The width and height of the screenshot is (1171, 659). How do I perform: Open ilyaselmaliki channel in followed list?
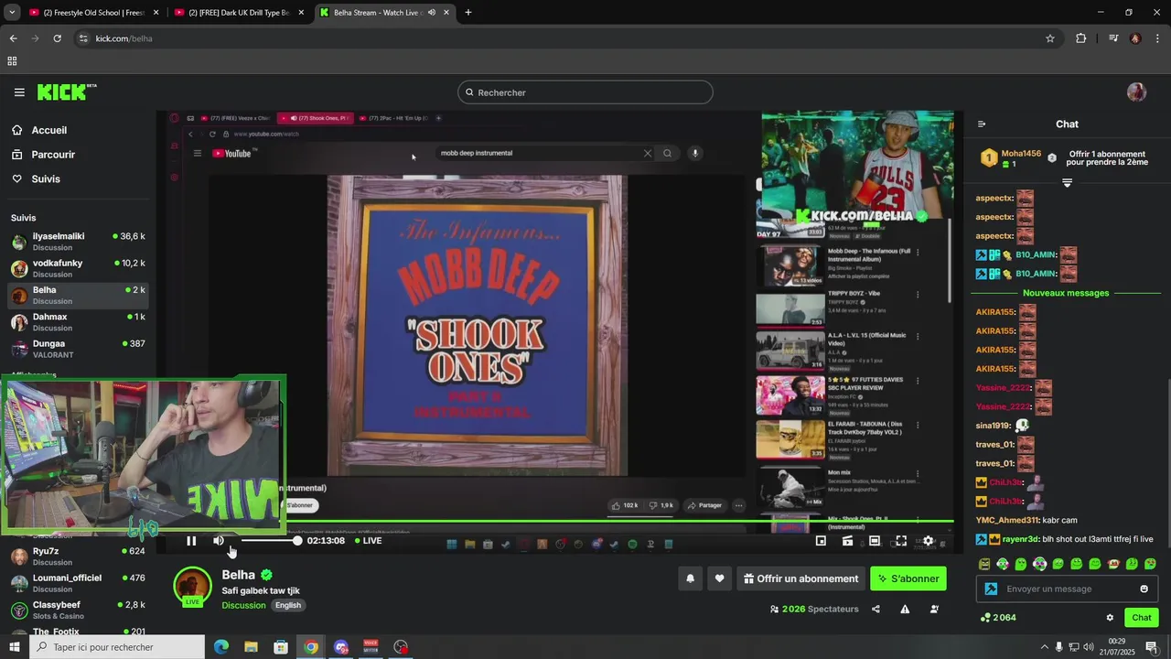78,242
